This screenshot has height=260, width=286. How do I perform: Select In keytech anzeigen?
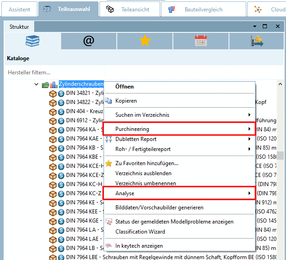(x=179, y=246)
